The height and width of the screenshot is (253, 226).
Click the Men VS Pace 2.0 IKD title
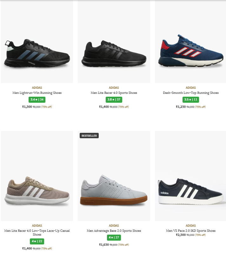pyautogui.click(x=191, y=231)
